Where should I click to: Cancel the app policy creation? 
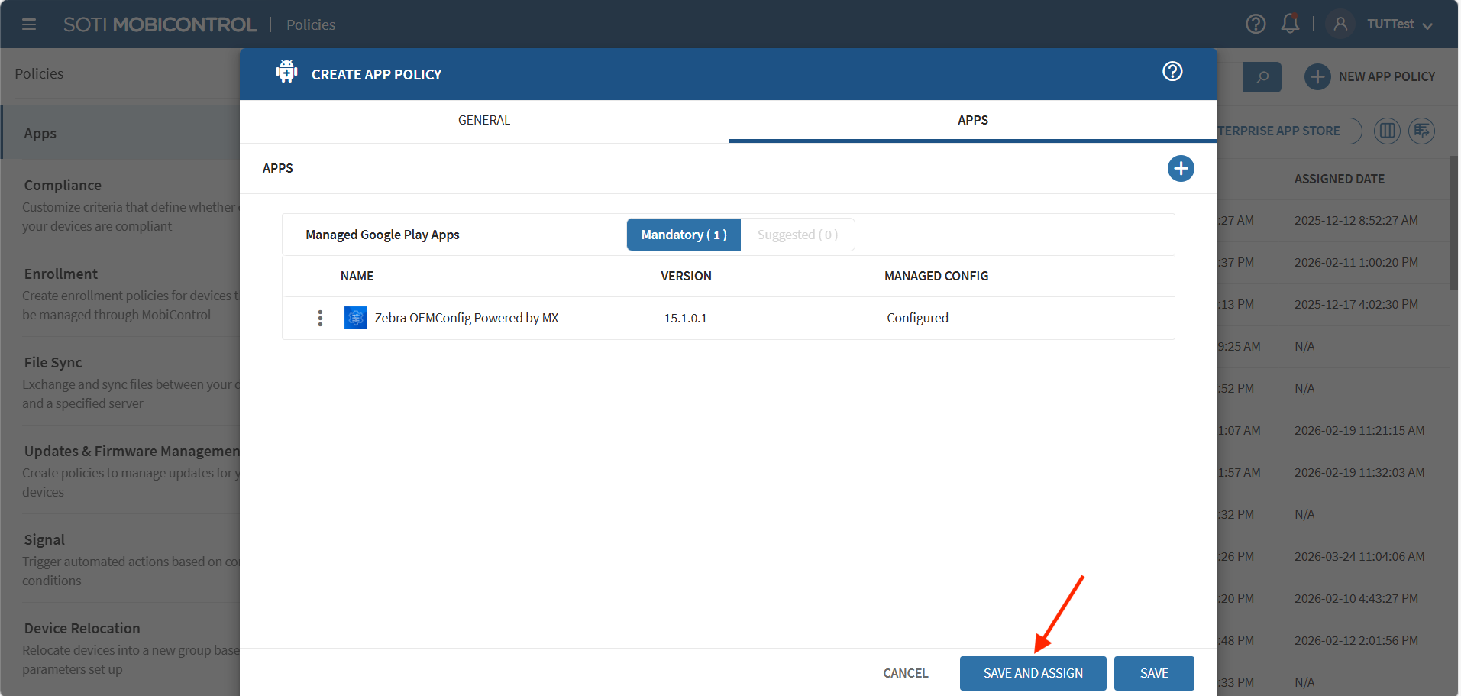click(905, 673)
